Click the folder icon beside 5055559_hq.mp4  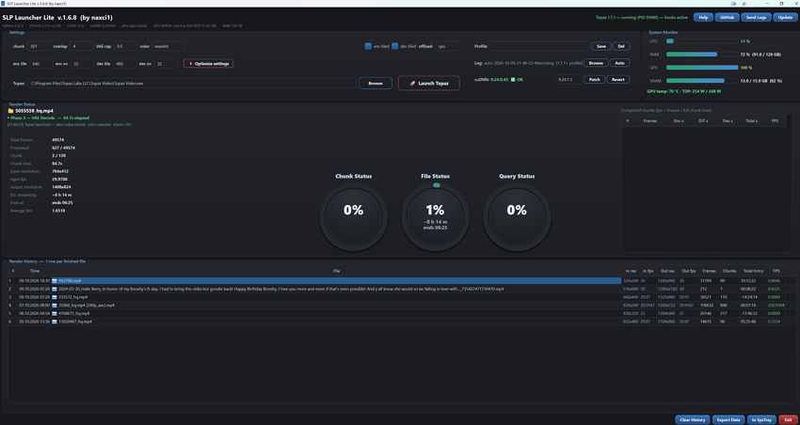pos(10,111)
